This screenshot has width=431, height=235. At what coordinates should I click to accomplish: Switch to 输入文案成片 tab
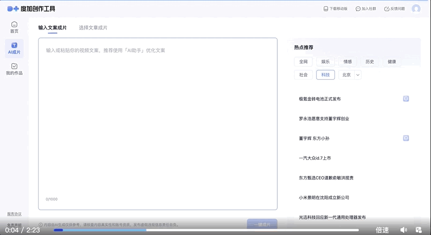pos(52,28)
